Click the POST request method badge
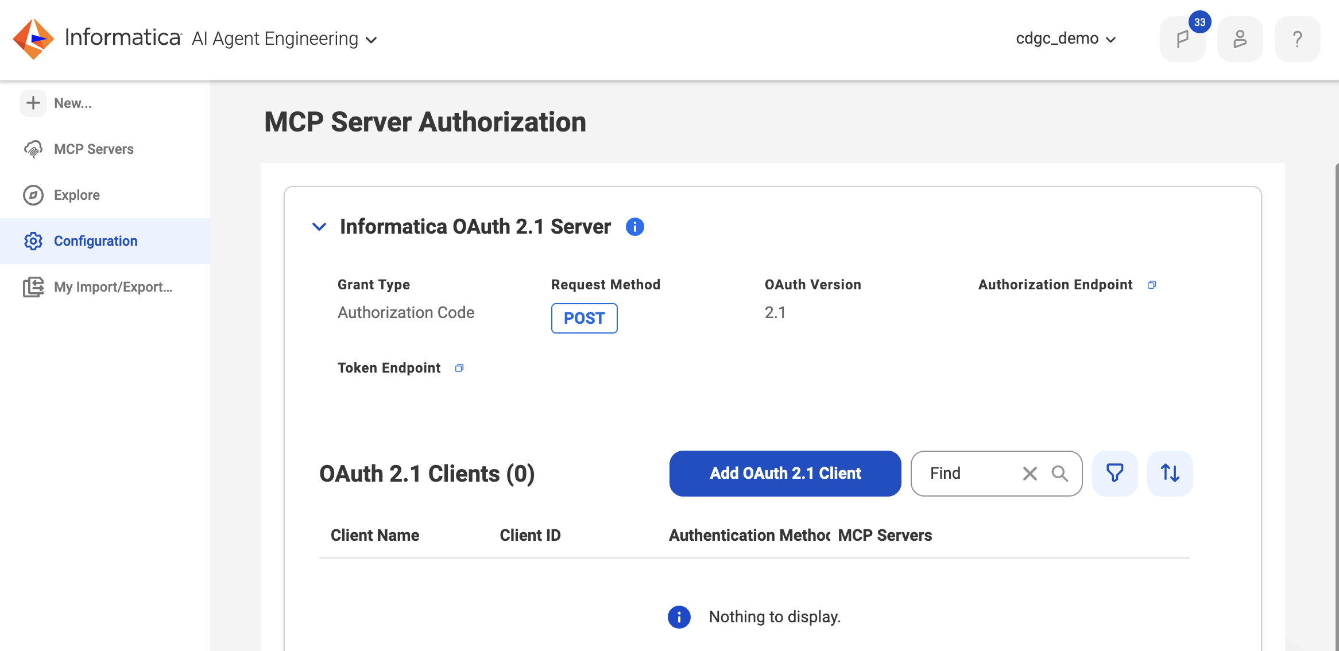 [584, 318]
